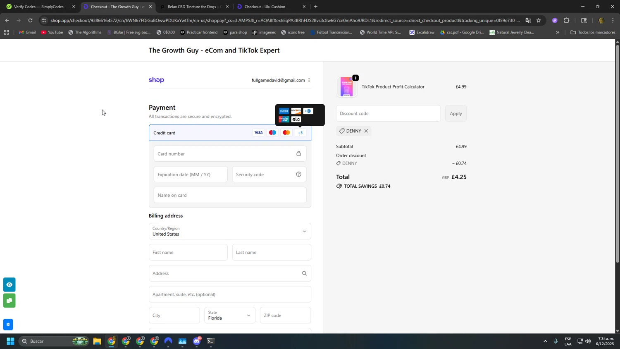Click the microphone icon in system tray
The image size is (620, 349).
tap(556, 341)
